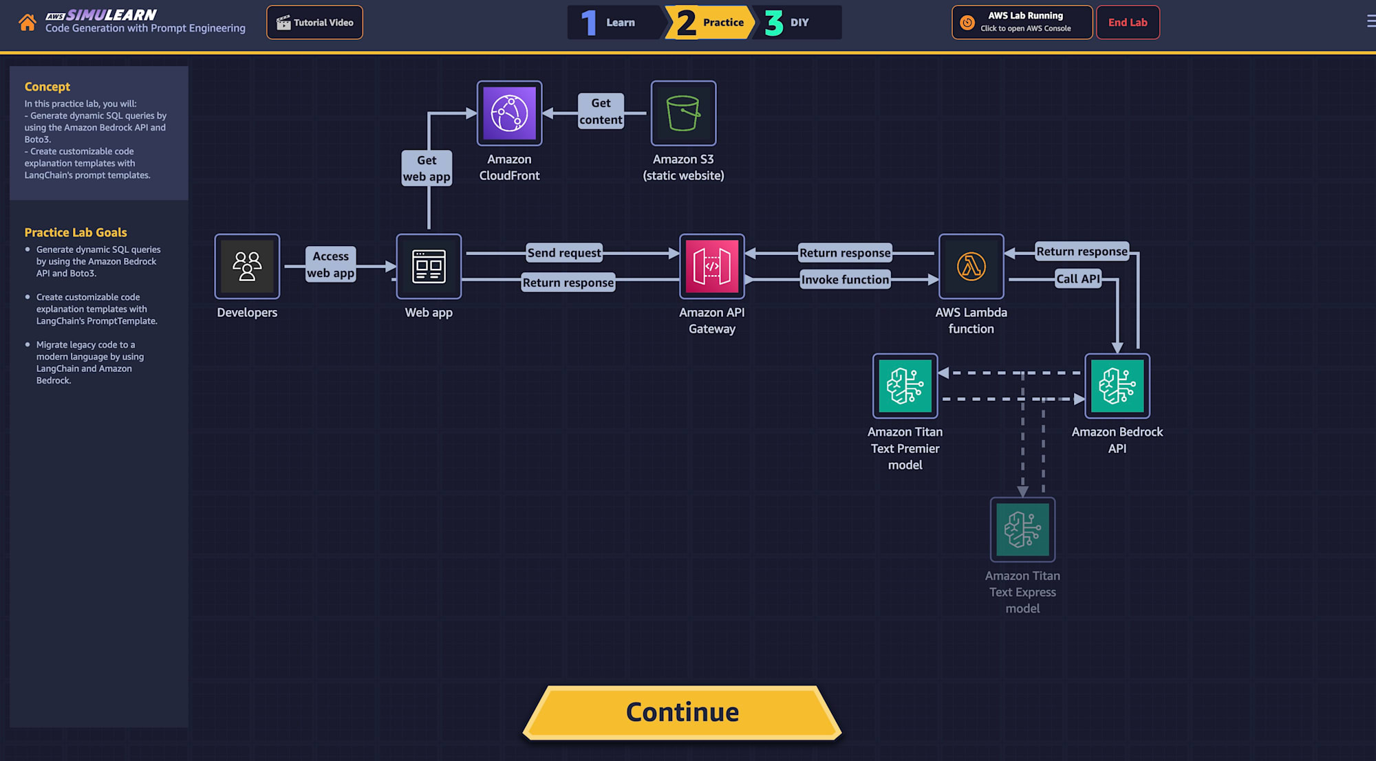Click the Developers icon
1376x761 pixels.
tap(247, 266)
